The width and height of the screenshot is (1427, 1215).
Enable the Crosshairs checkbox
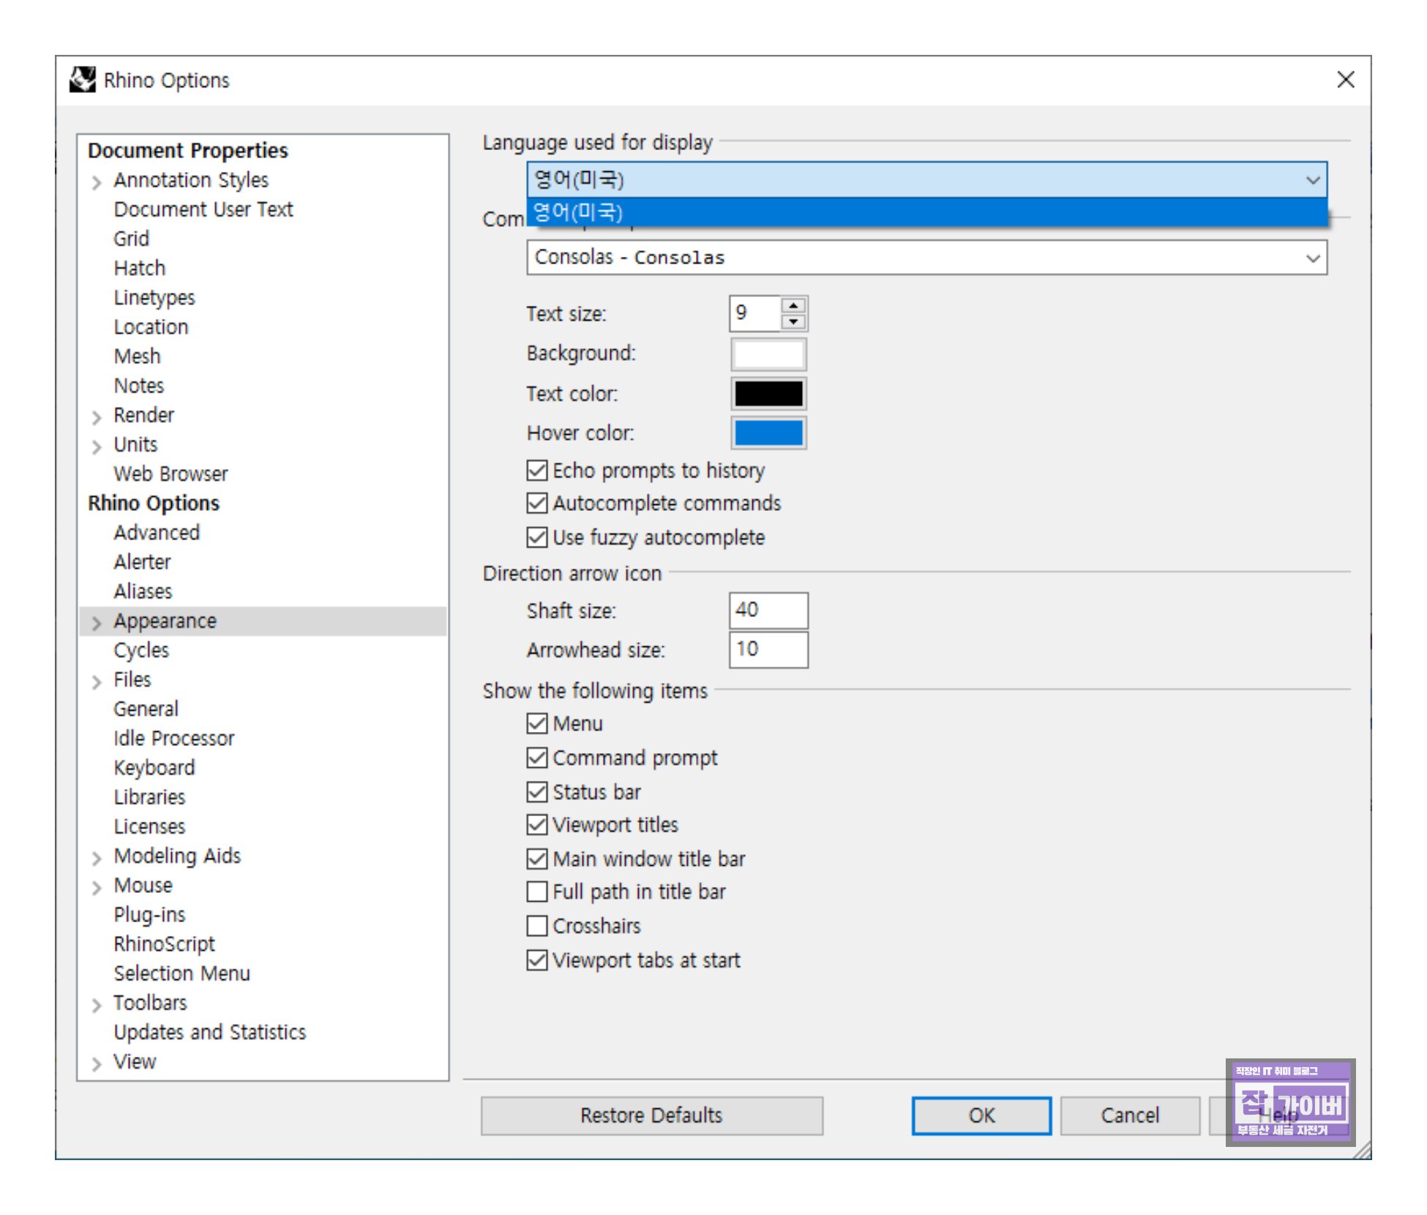click(x=537, y=926)
